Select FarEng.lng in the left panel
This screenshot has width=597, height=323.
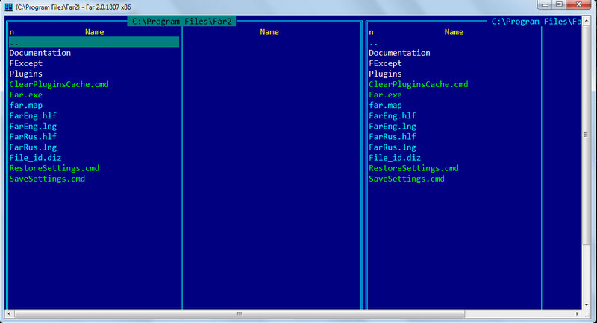[33, 127]
